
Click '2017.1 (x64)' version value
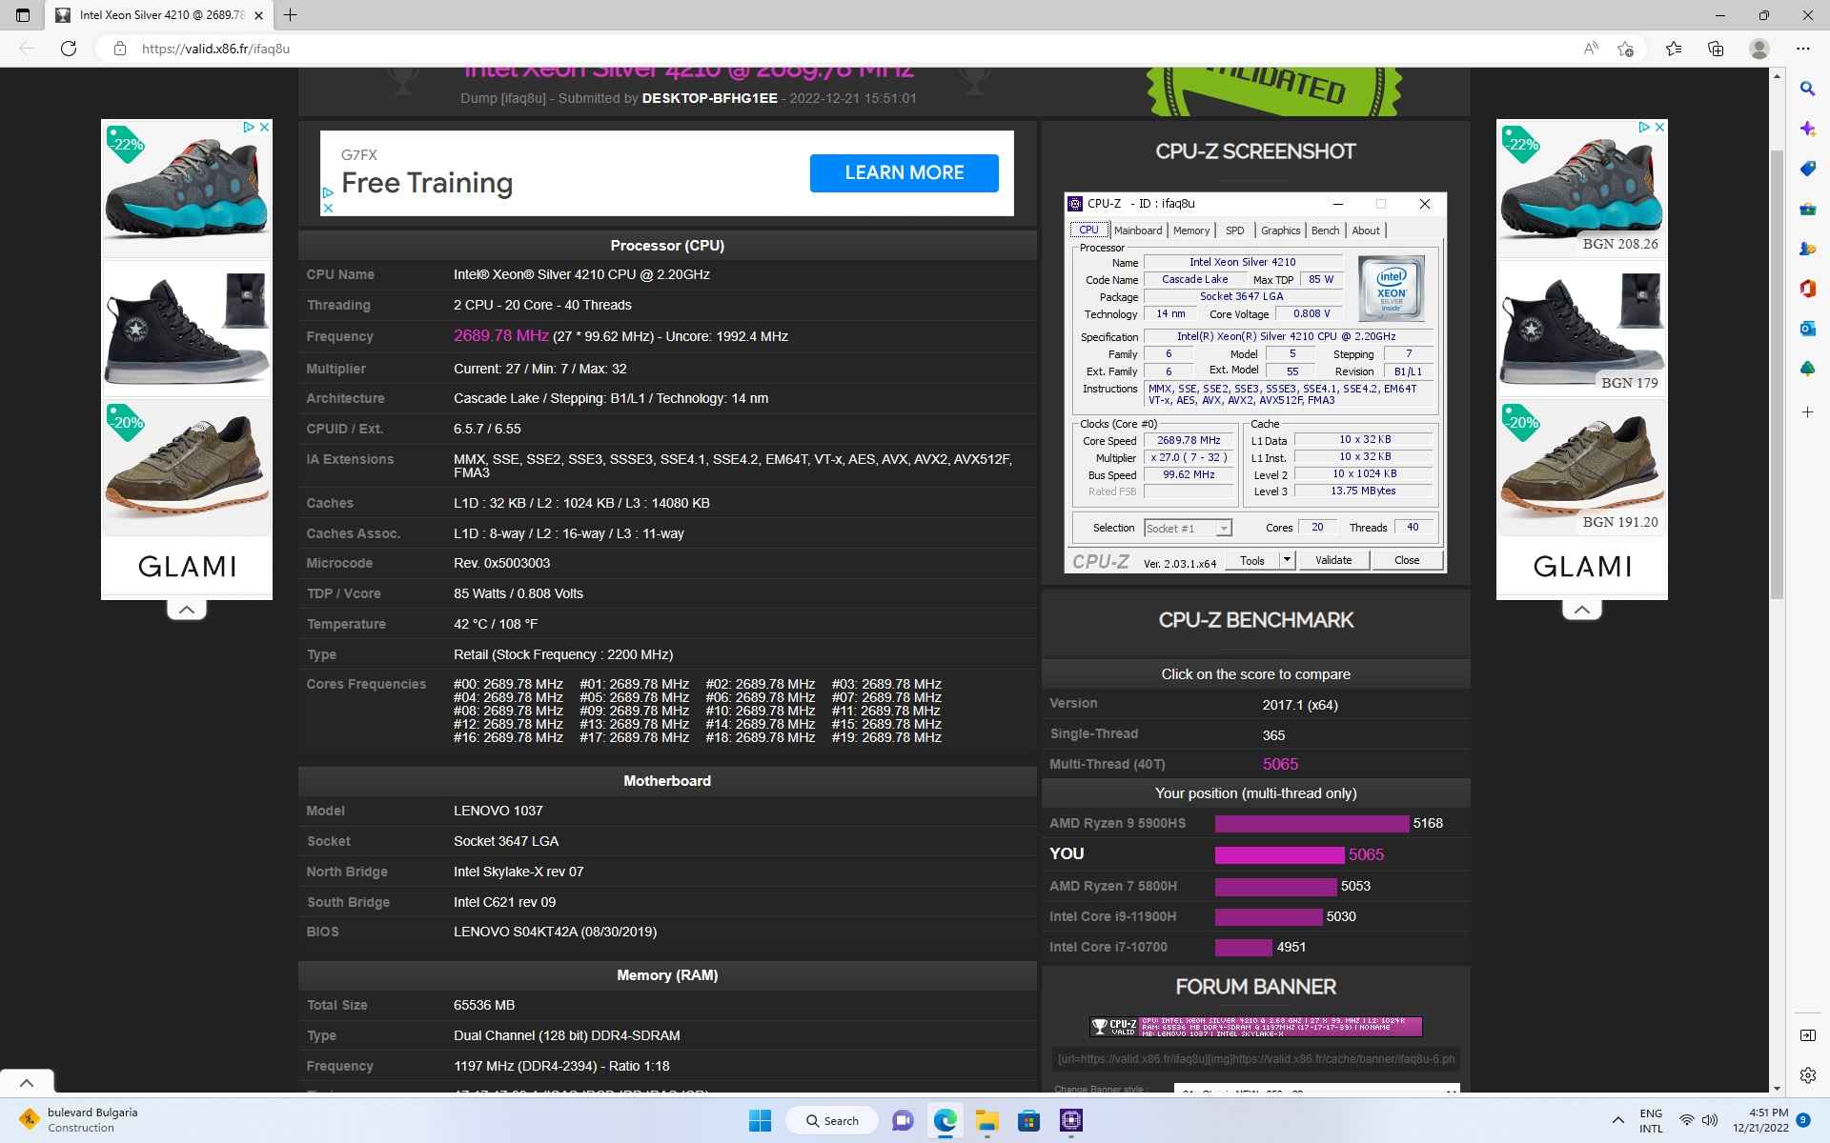click(x=1300, y=705)
